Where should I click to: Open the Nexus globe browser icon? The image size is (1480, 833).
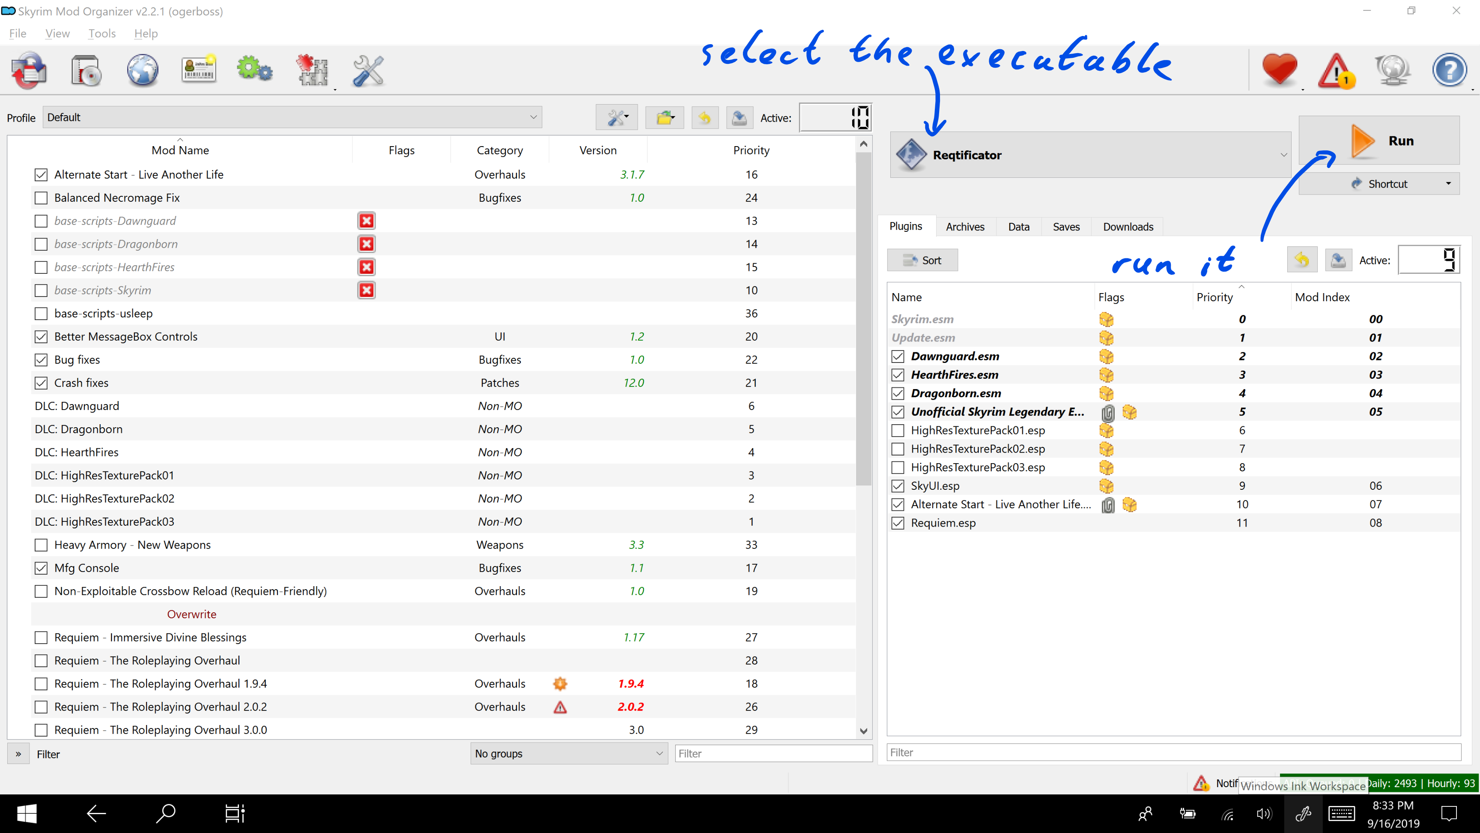pyautogui.click(x=143, y=71)
